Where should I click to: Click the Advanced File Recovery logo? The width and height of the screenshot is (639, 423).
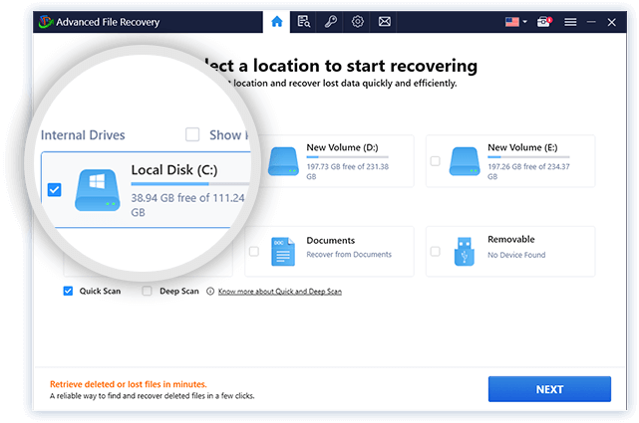click(x=45, y=22)
